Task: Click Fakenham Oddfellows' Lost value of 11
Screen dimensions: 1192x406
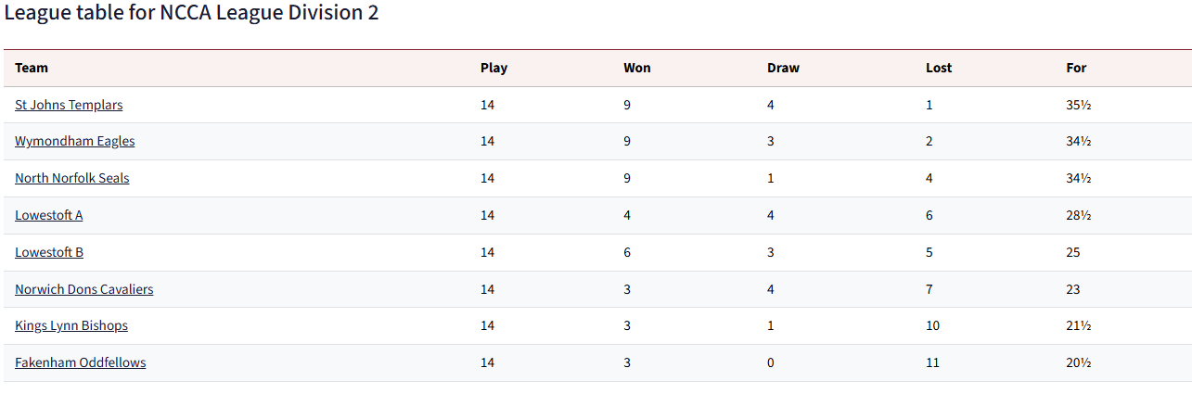Action: [932, 362]
